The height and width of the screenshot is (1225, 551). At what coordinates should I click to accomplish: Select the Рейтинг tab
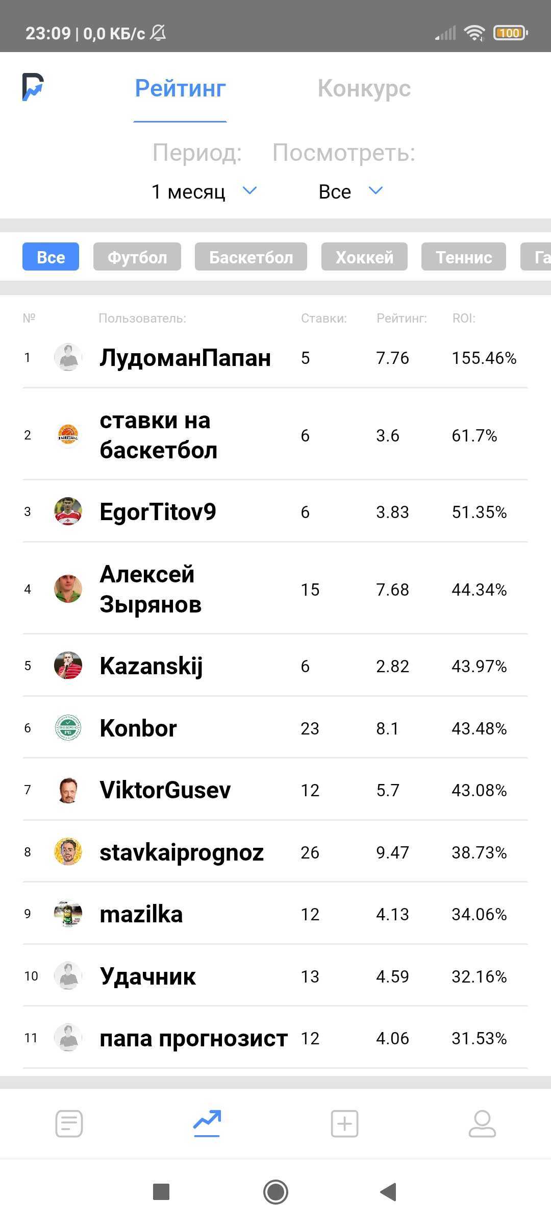click(x=180, y=88)
